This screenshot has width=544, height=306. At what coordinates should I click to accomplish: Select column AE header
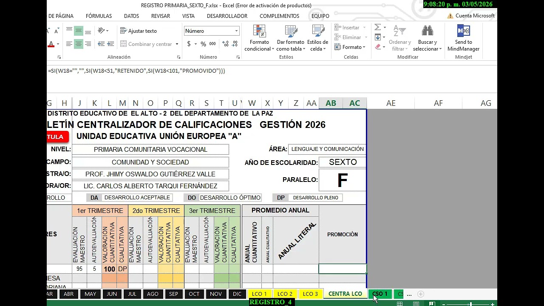click(x=391, y=103)
